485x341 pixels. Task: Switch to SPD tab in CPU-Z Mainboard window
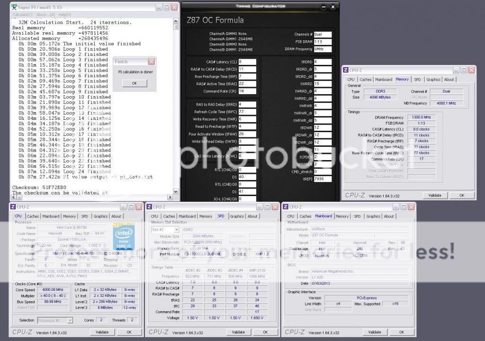pos(357,216)
